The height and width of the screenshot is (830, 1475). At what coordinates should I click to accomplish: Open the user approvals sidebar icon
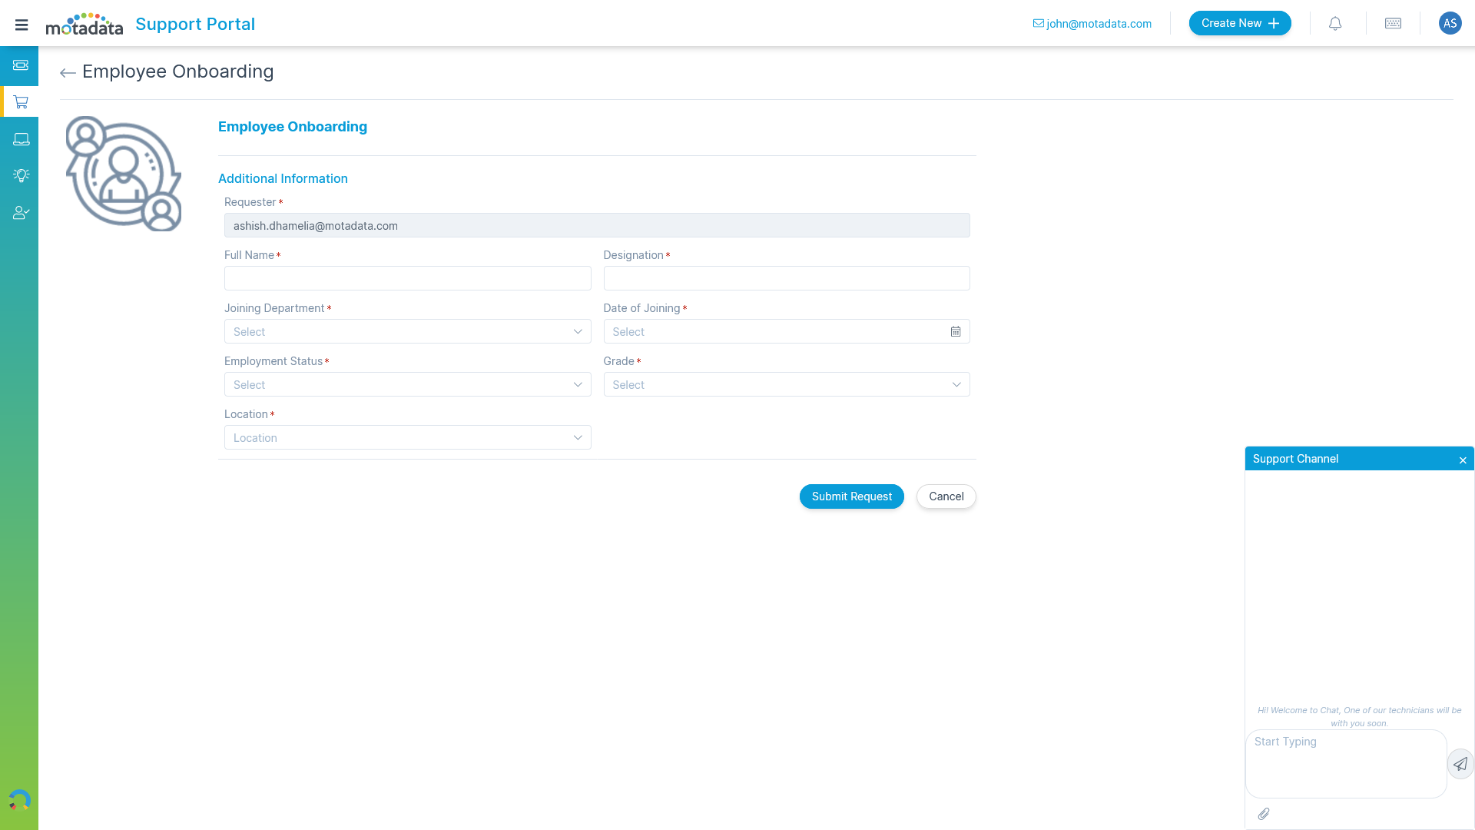(x=21, y=213)
